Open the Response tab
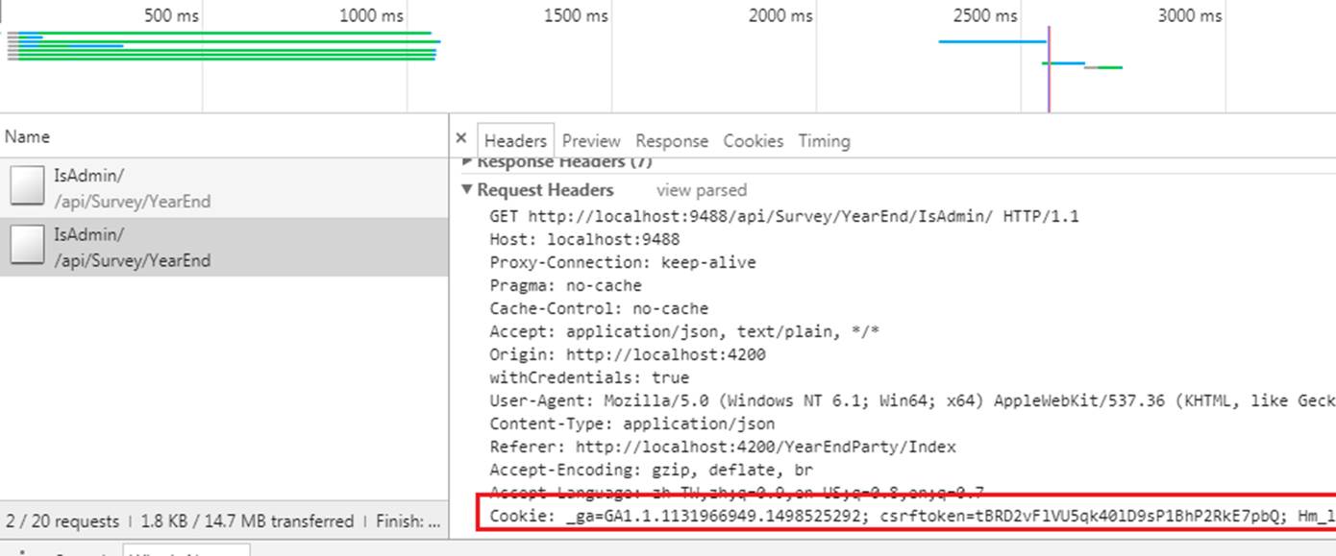Image resolution: width=1336 pixels, height=556 pixels. coord(671,140)
